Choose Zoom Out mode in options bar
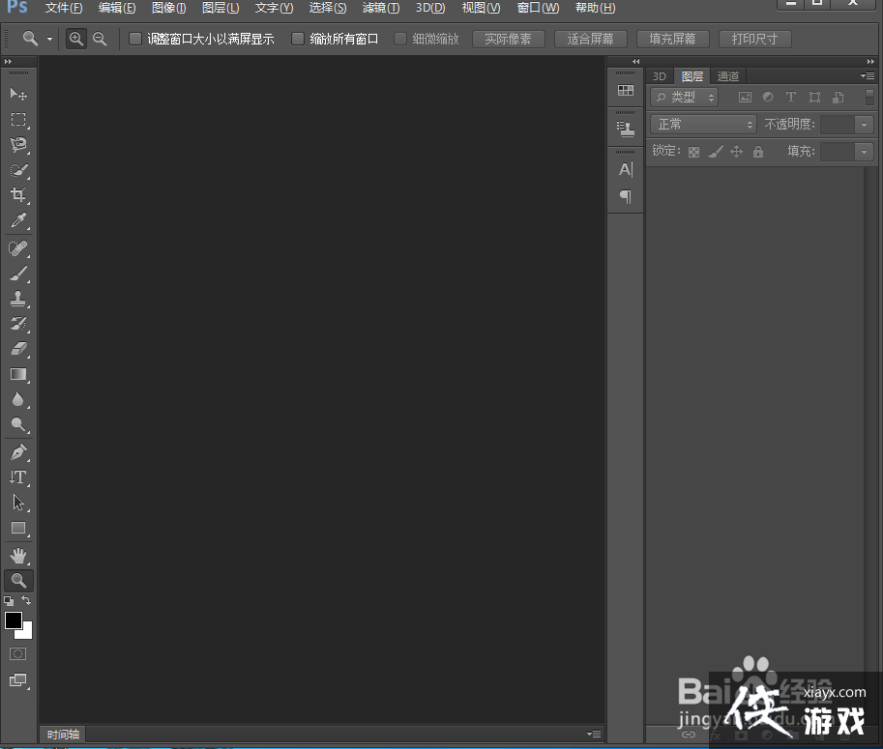Image resolution: width=883 pixels, height=749 pixels. pyautogui.click(x=100, y=39)
